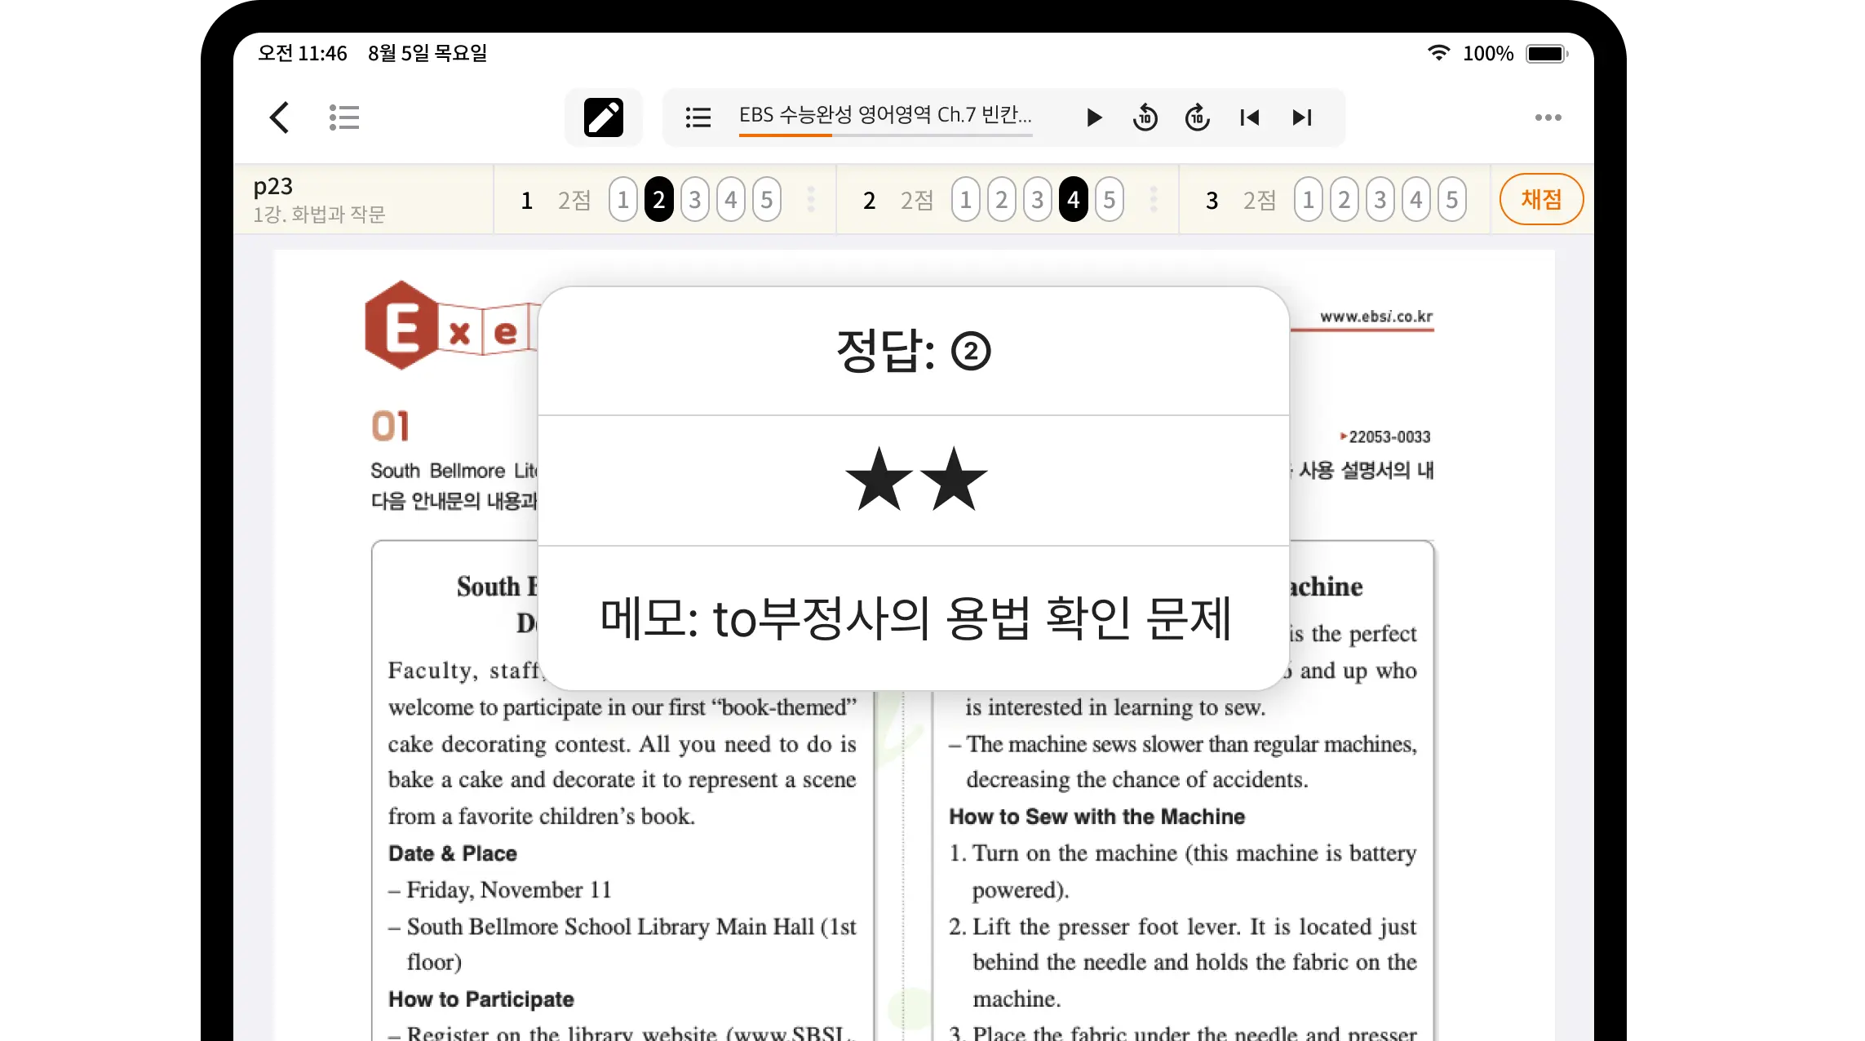Open the audio playlist icon
The width and height of the screenshot is (1865, 1041).
pos(698,117)
